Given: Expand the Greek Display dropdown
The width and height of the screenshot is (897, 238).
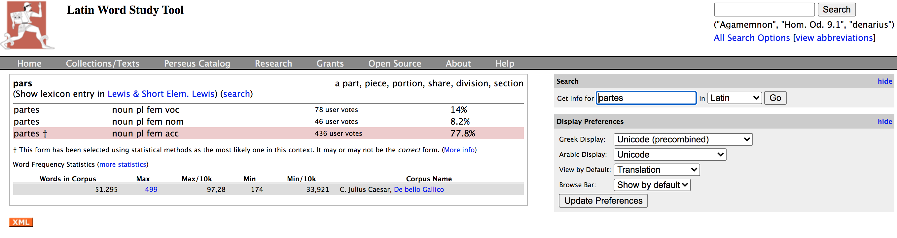Looking at the screenshot, I should pos(683,139).
